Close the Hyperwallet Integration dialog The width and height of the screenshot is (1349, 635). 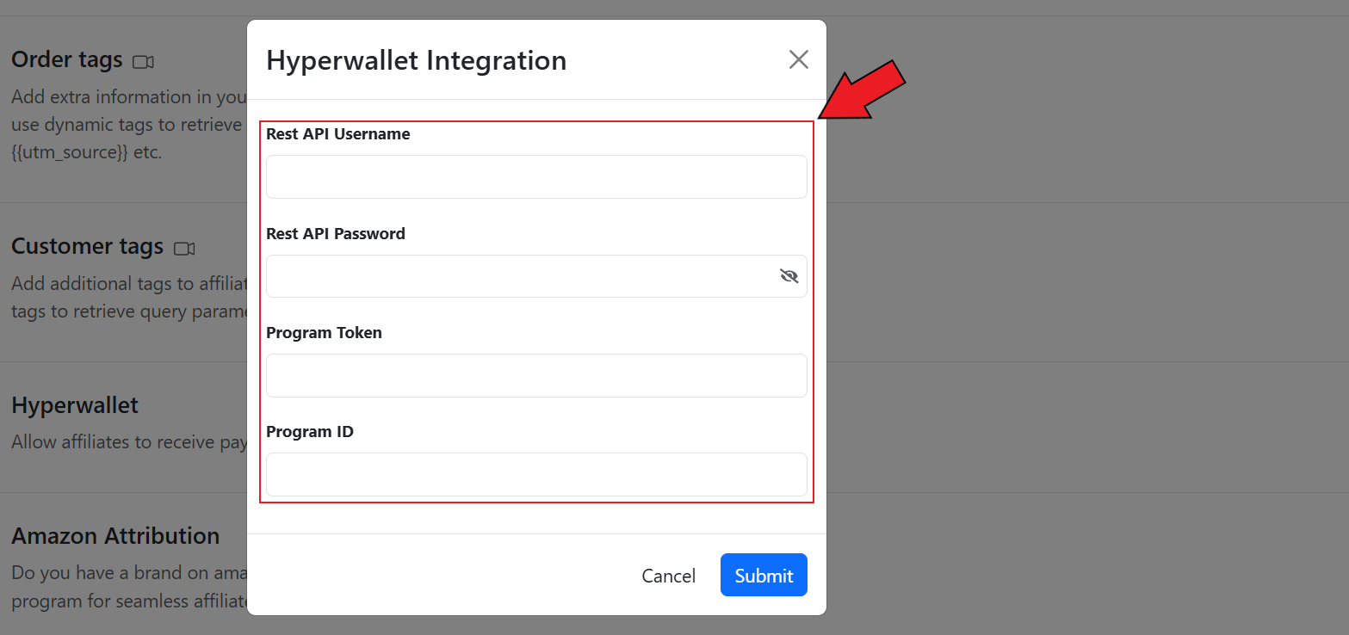[798, 59]
